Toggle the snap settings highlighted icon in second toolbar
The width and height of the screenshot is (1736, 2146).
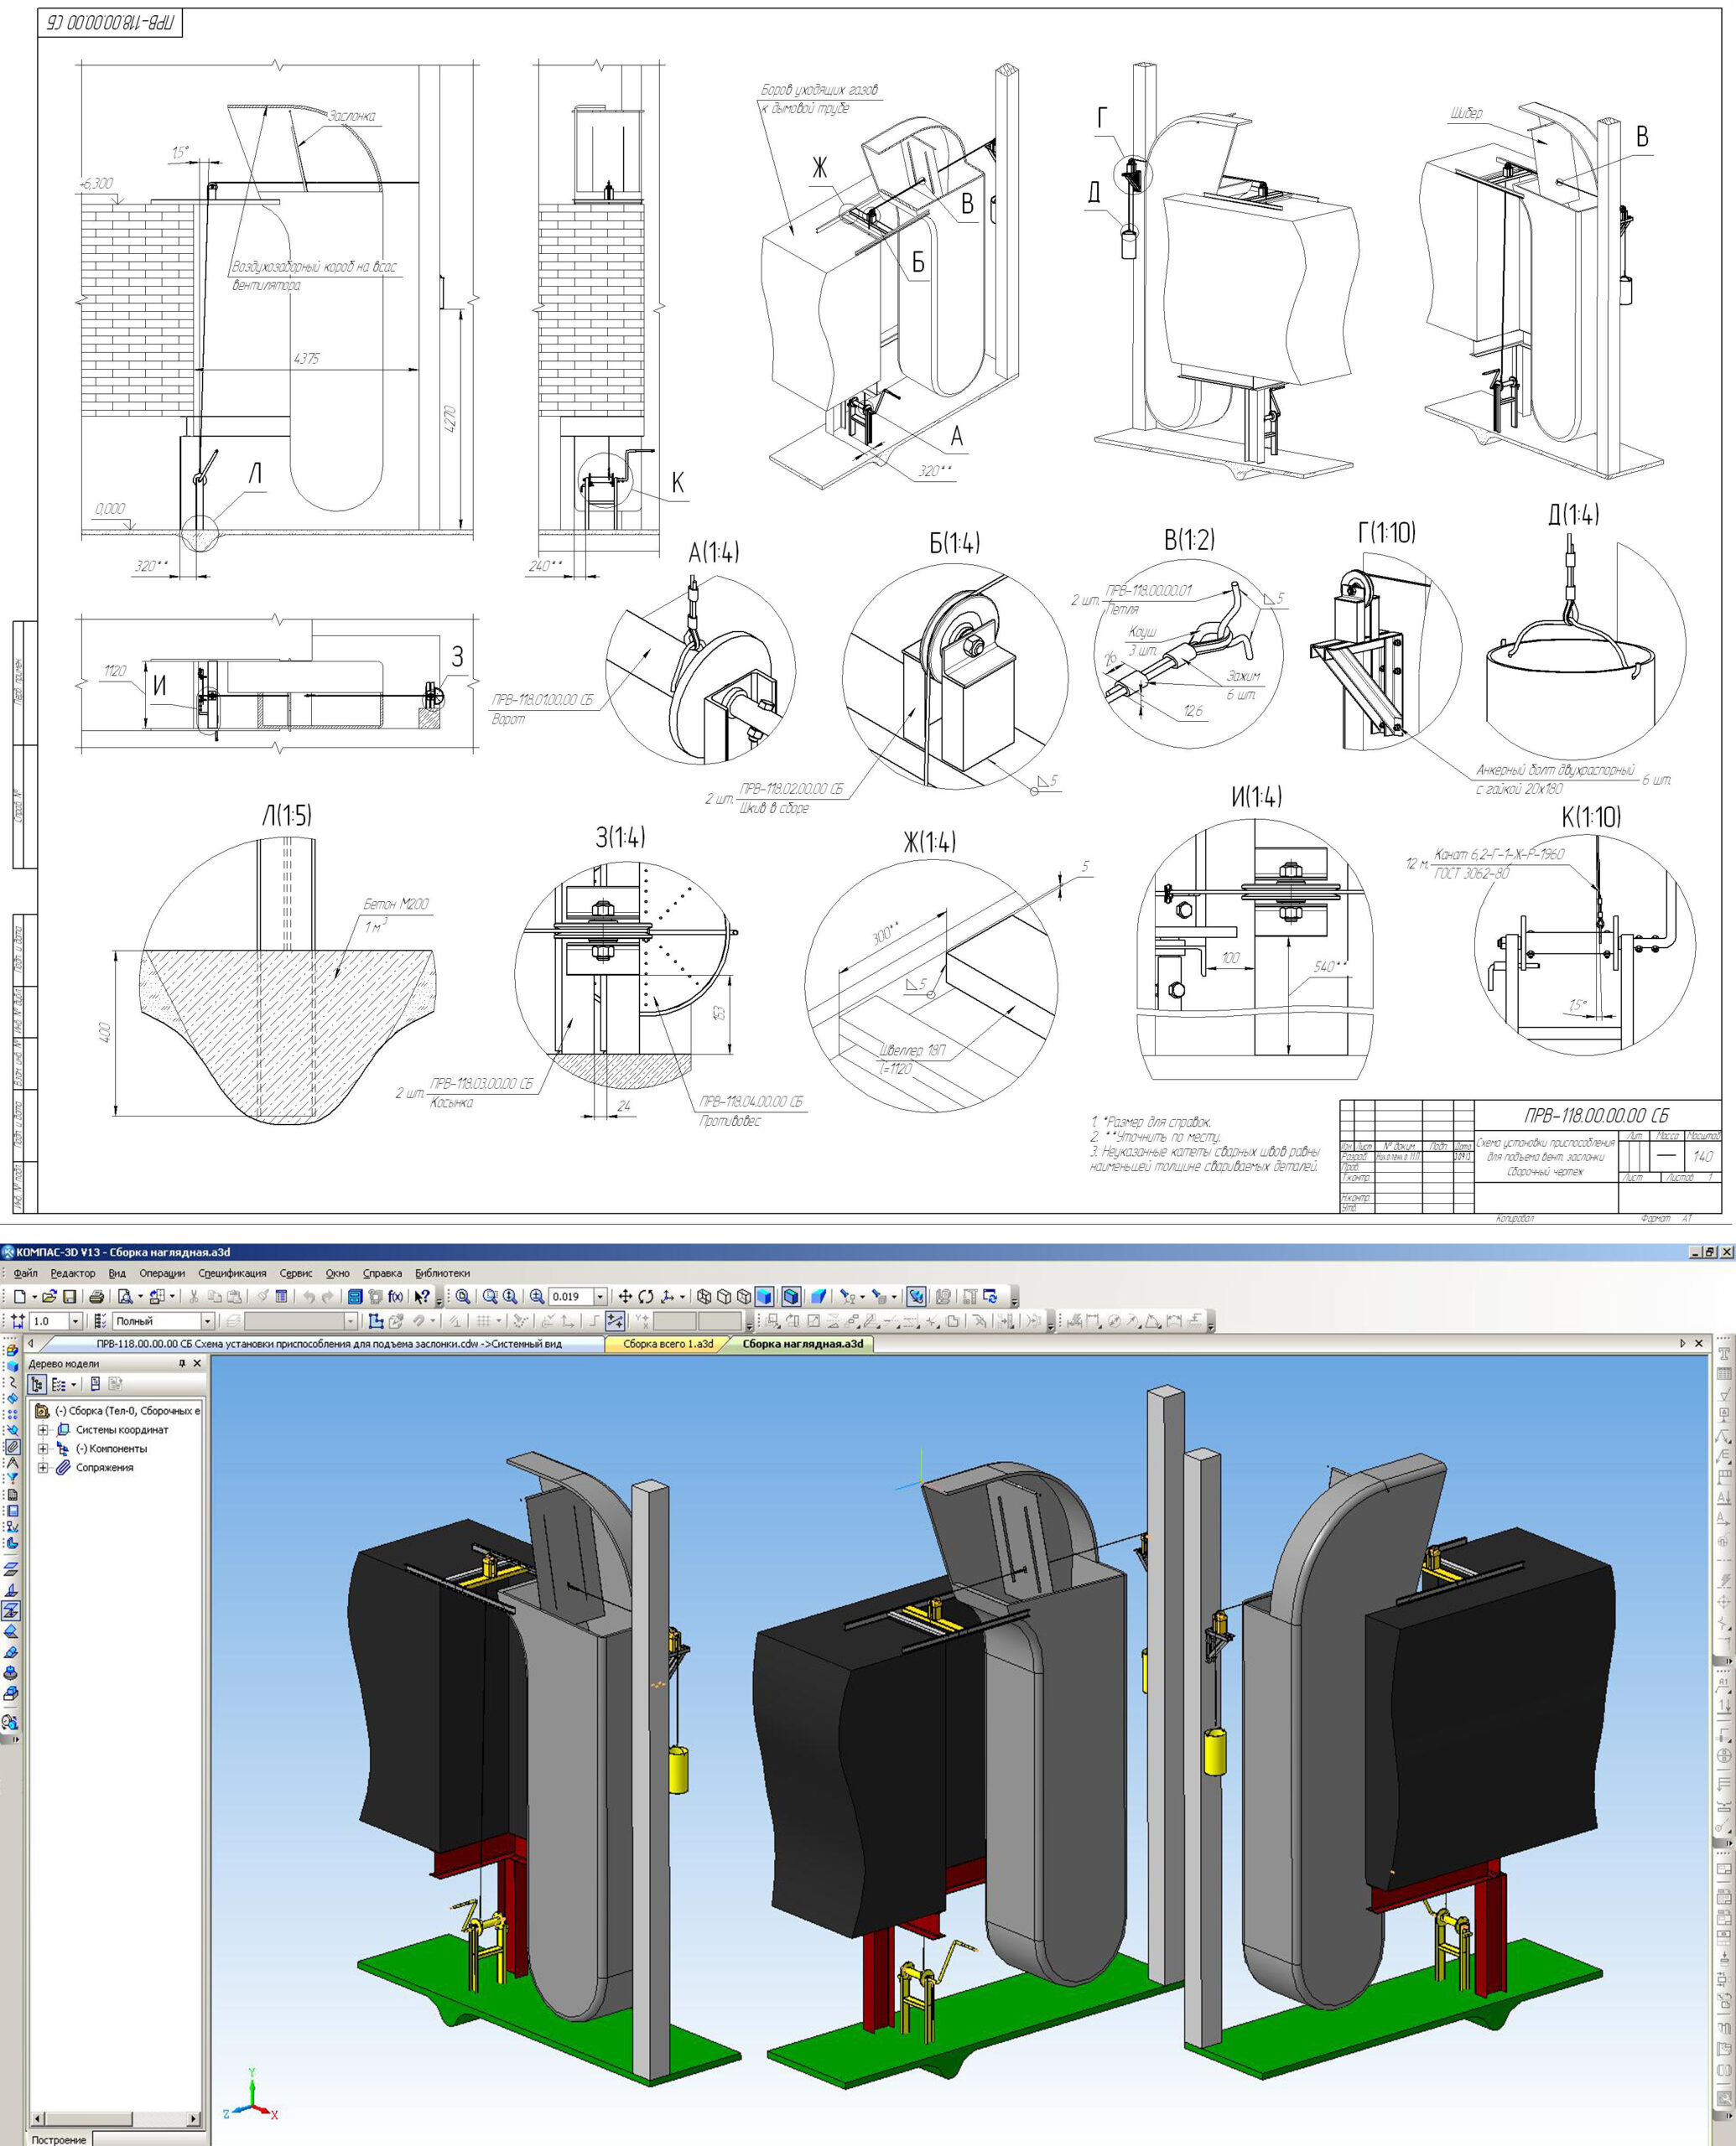tap(615, 1321)
